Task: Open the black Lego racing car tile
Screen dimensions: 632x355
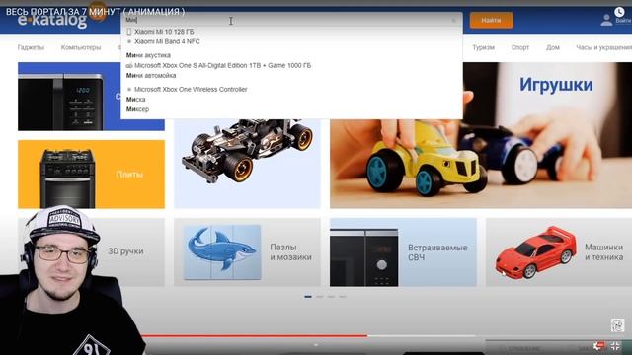Action: (247, 163)
